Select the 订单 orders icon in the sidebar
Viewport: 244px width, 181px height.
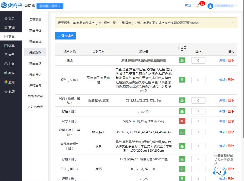[6, 46]
